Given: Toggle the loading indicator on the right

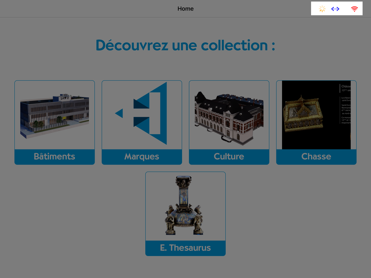Looking at the screenshot, I should click(322, 8).
